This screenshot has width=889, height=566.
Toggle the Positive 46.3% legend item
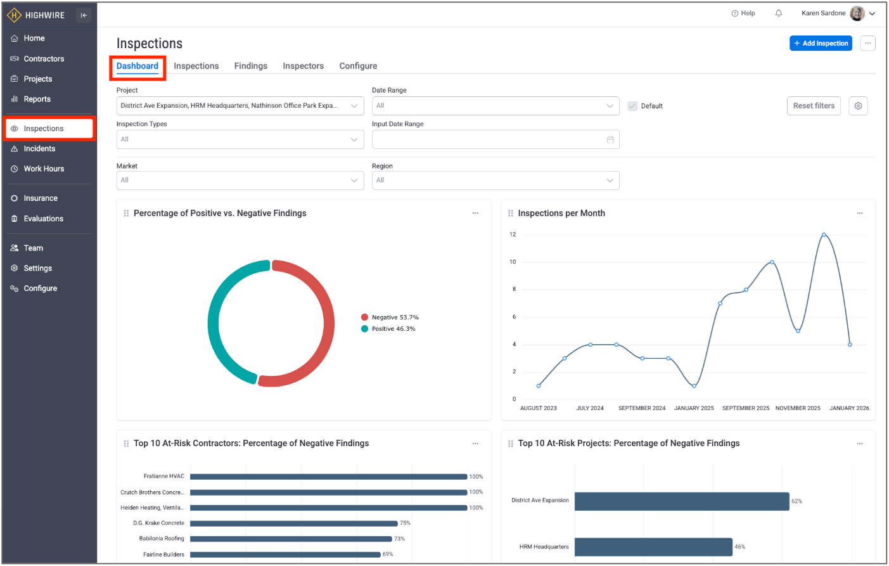point(388,329)
